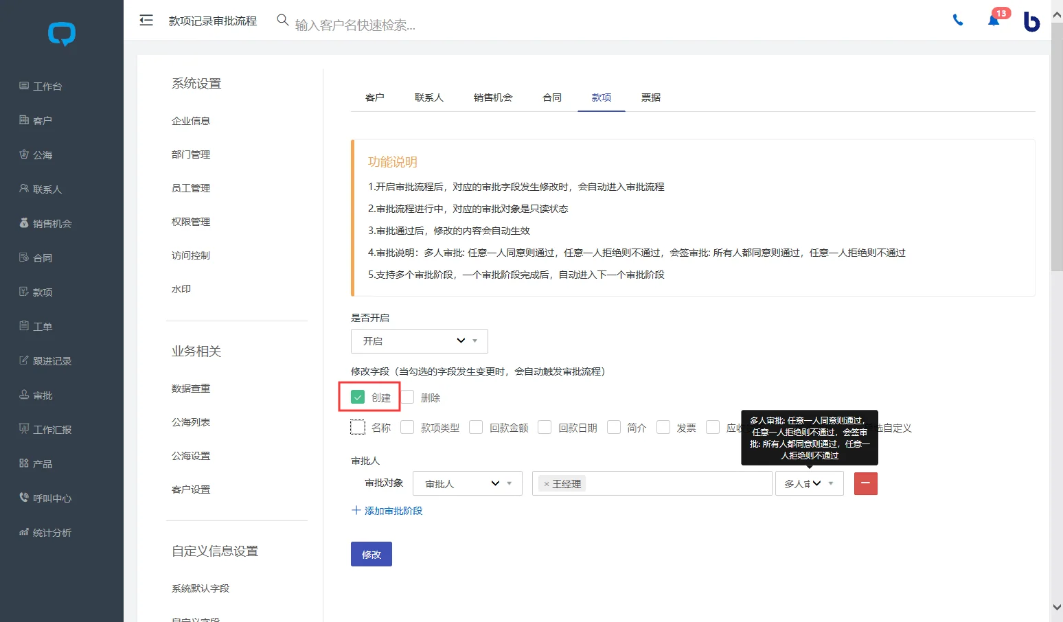Switch to the 款项 tab
Screen dimensions: 1063x622
tap(602, 97)
